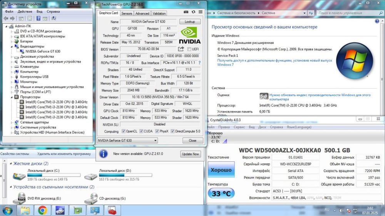Open Windows Explorer from the taskbar
The width and height of the screenshot is (385, 216).
click(x=25, y=210)
